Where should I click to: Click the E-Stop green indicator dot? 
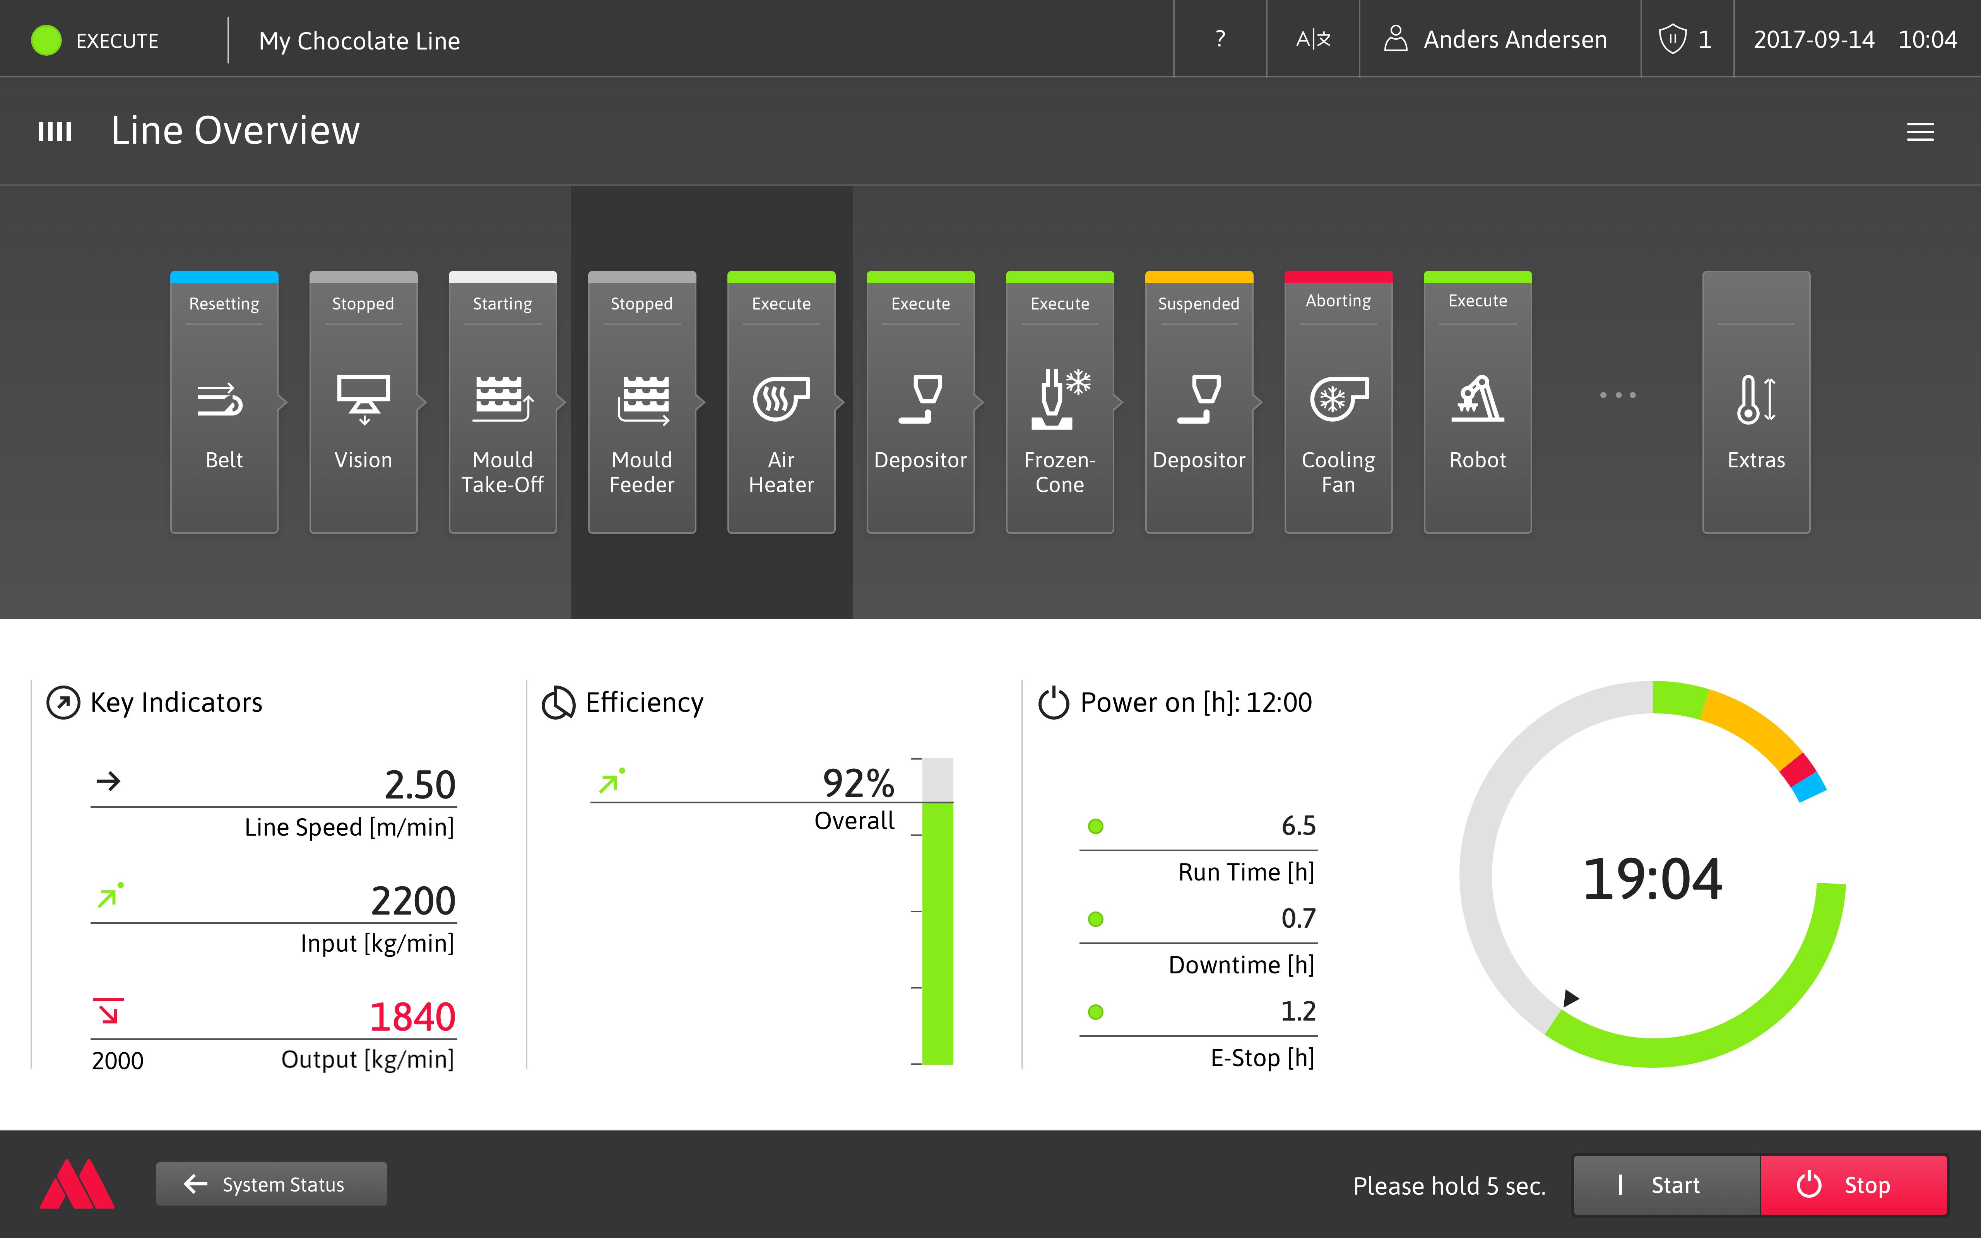click(1095, 1012)
